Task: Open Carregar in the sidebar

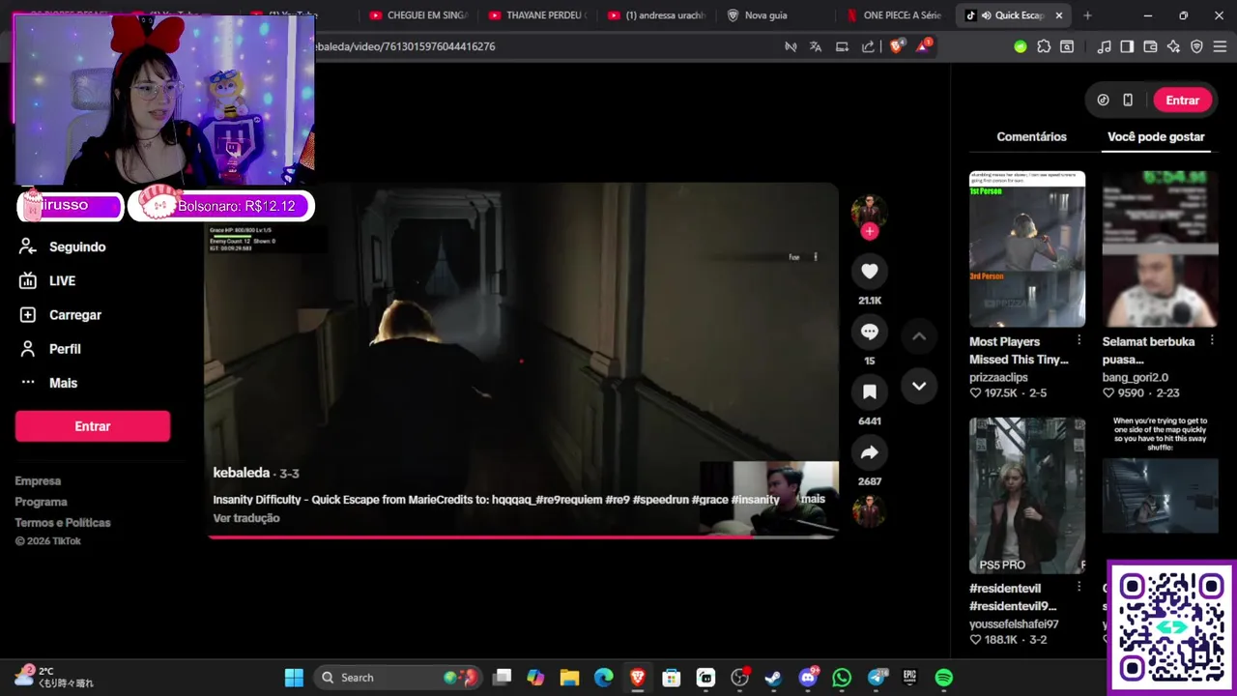Action: (x=75, y=315)
